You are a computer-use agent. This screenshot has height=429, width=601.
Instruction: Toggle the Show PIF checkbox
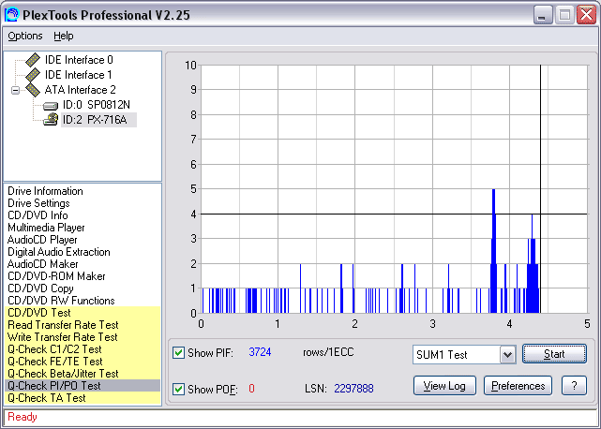[x=178, y=352]
